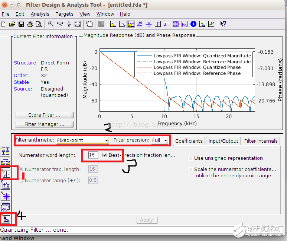This screenshot has width=287, height=241.
Task: Open the Filter arithmetic dropdown
Action: point(82,140)
